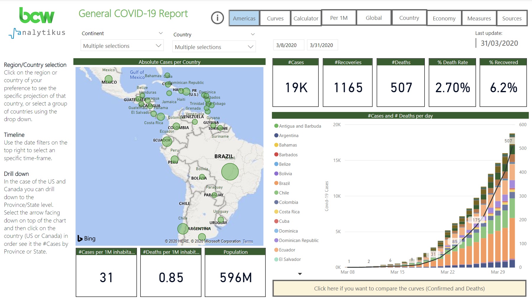The height and width of the screenshot is (299, 532).
Task: Switch to the Global tab
Action: [x=374, y=18]
